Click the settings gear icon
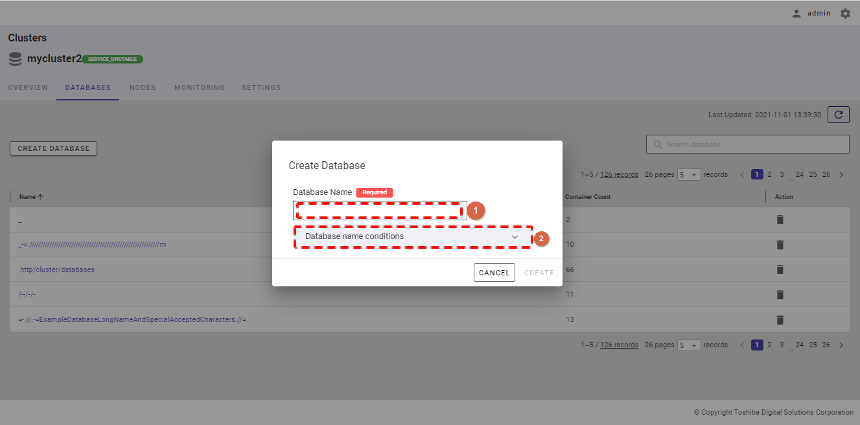Viewport: 860px width, 425px height. pos(845,13)
